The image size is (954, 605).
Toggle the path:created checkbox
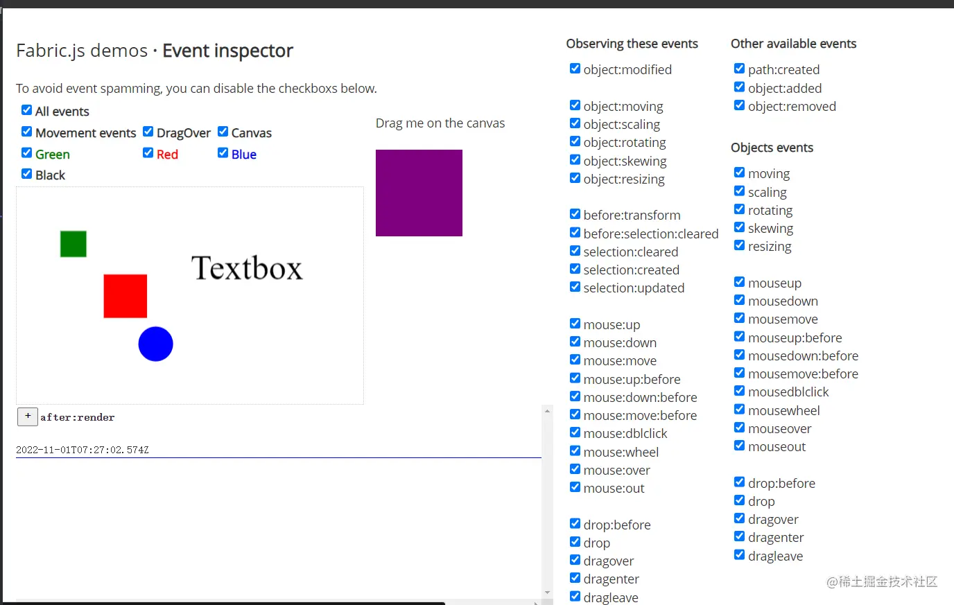739,69
